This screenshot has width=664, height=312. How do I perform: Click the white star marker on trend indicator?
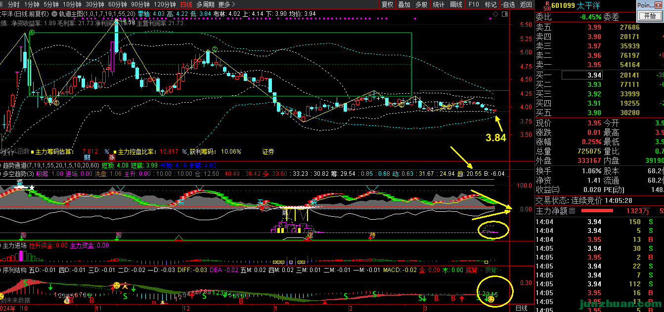coord(32,188)
